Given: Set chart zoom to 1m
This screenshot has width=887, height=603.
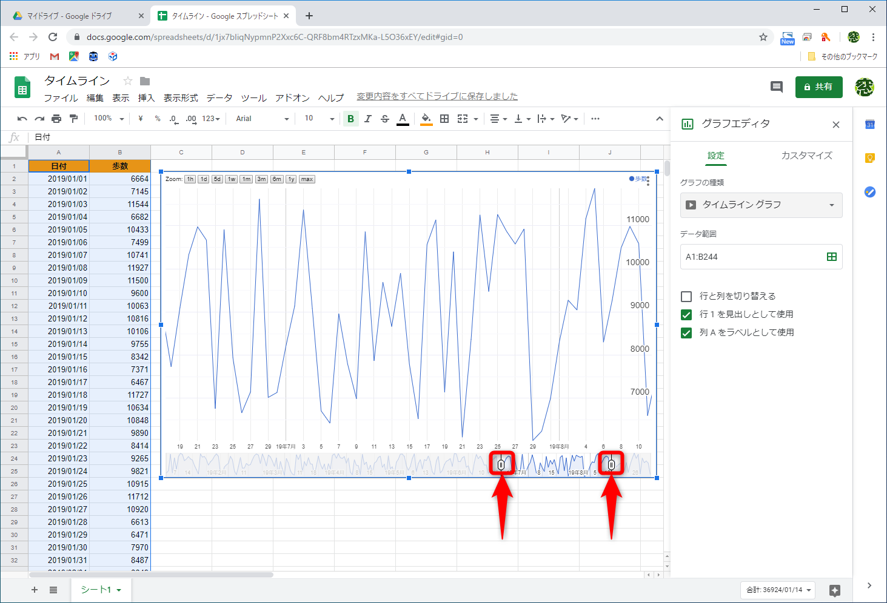Looking at the screenshot, I should point(246,179).
